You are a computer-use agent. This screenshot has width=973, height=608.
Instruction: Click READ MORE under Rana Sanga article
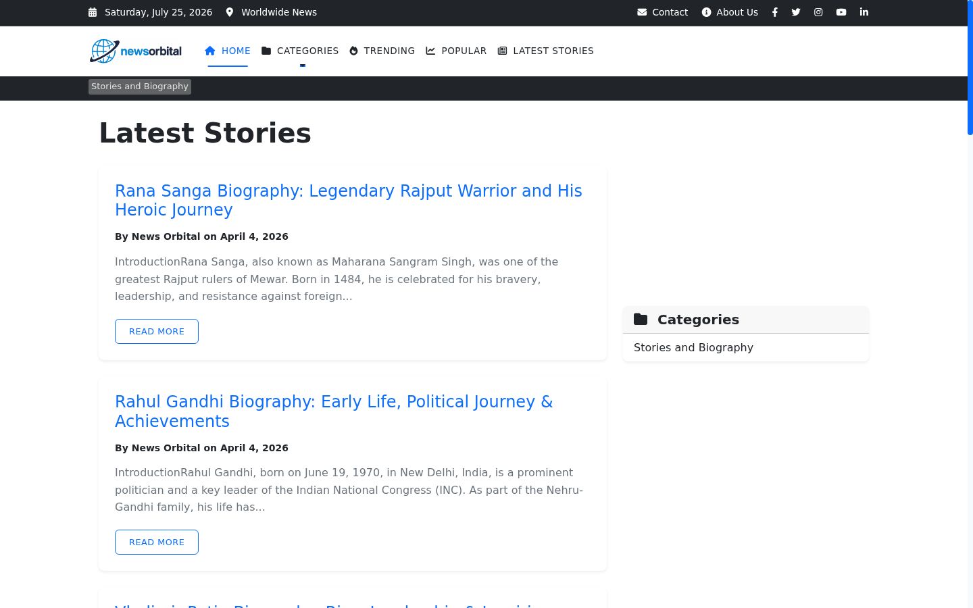(x=157, y=331)
